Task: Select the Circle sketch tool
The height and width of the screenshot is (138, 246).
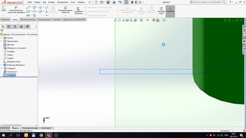Action: click(x=34, y=7)
